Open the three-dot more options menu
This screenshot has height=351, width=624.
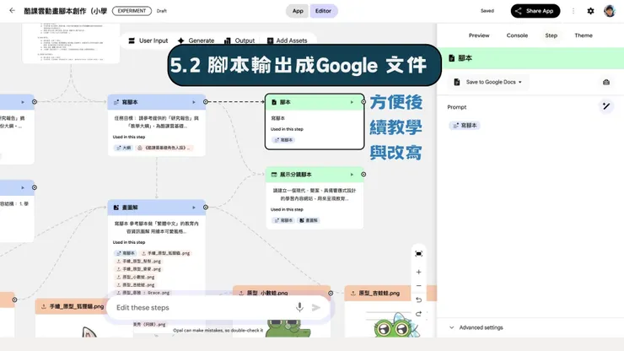click(573, 11)
